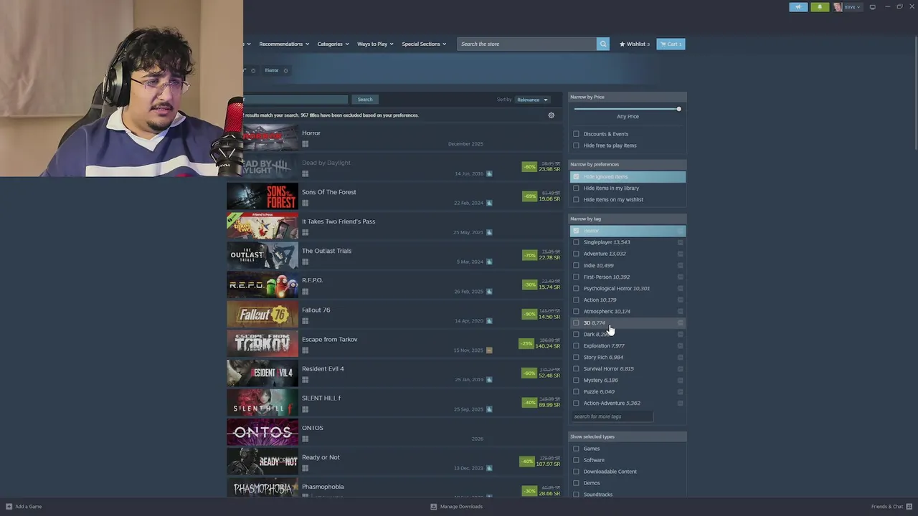The image size is (918, 516).
Task: Click the Steam Deck icon beside Escape from Tarkov date
Action: coord(489,350)
